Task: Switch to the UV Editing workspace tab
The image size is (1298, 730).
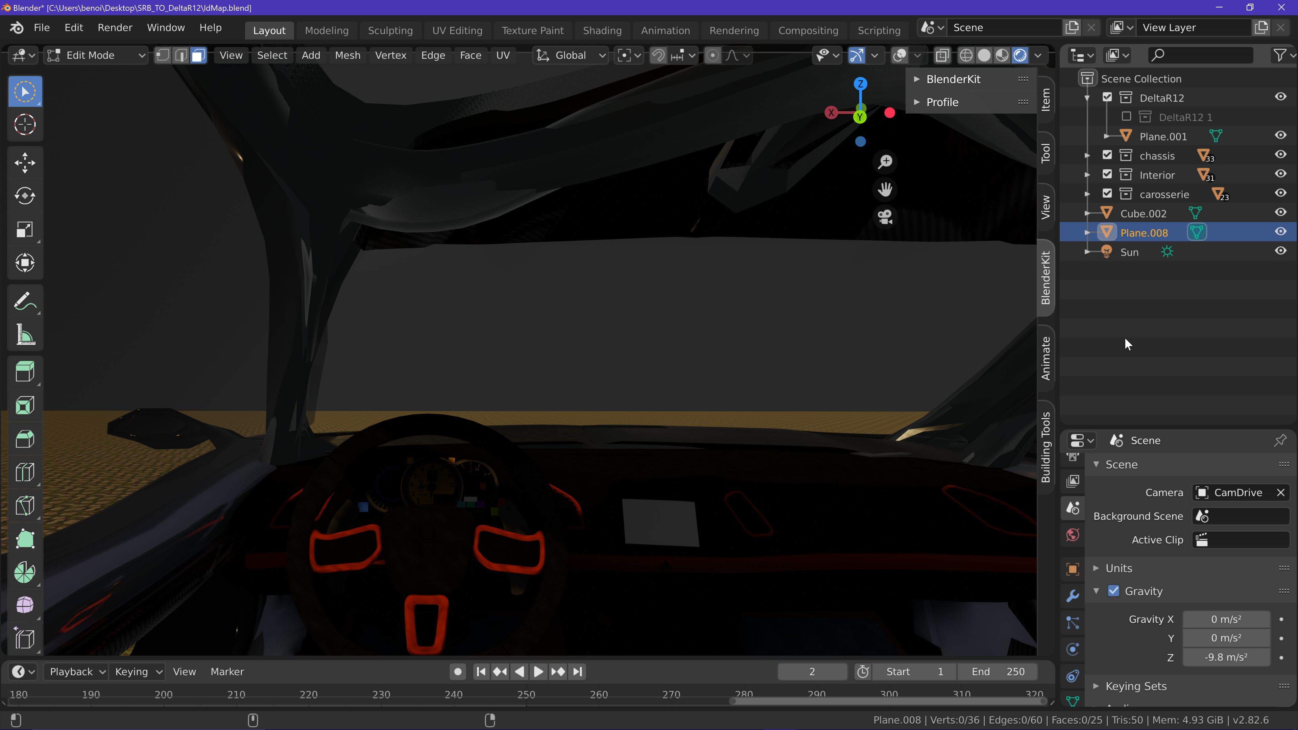Action: (x=457, y=30)
